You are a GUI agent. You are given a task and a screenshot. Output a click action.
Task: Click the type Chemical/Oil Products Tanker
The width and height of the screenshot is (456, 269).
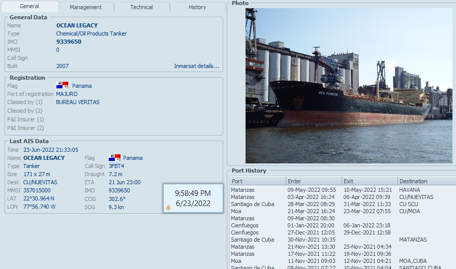click(x=92, y=33)
